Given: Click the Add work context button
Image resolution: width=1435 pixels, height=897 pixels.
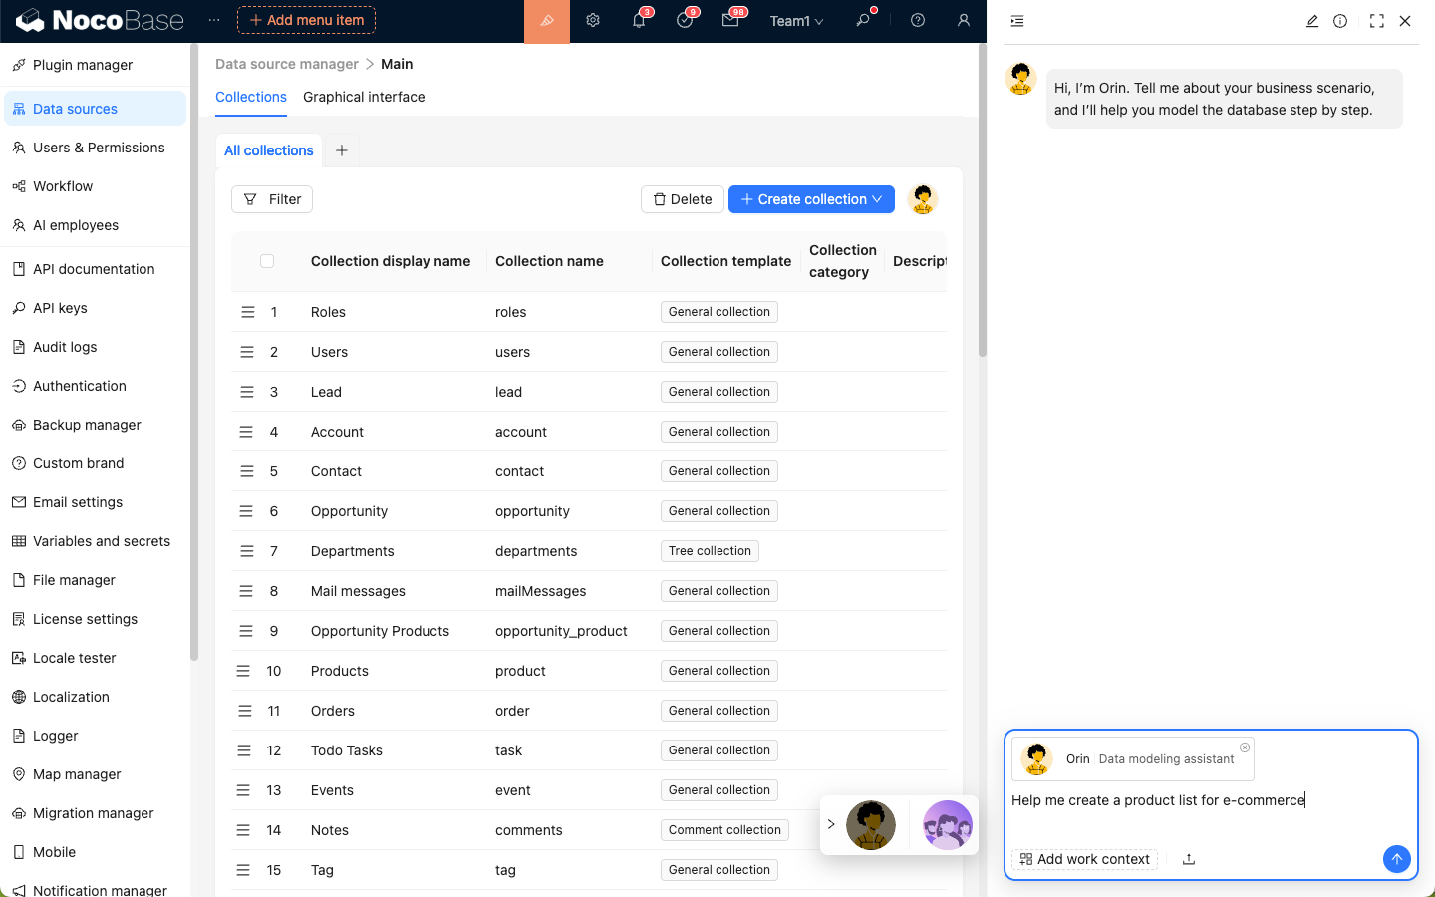Looking at the screenshot, I should tap(1084, 859).
